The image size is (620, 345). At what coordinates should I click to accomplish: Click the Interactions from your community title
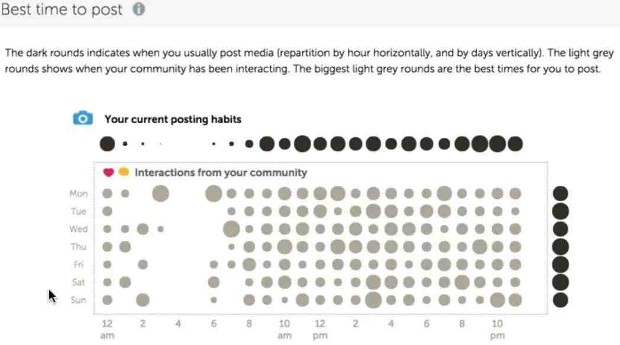pyautogui.click(x=221, y=173)
